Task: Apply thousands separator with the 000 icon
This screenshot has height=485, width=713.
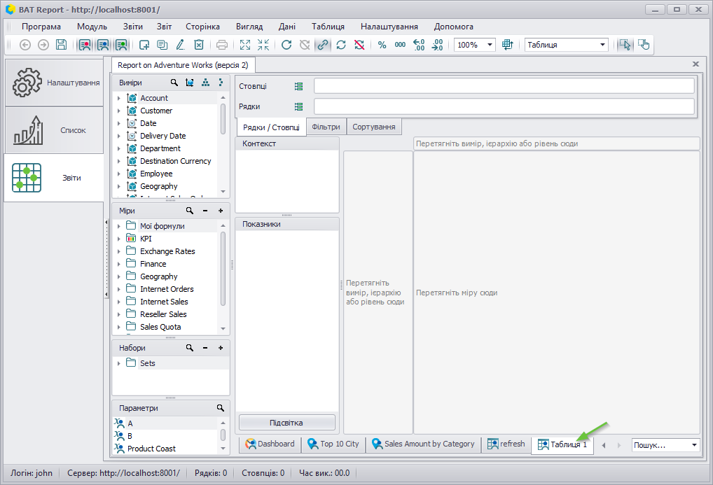Action: (400, 45)
